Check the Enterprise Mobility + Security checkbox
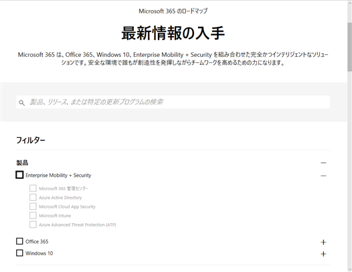 (19, 175)
